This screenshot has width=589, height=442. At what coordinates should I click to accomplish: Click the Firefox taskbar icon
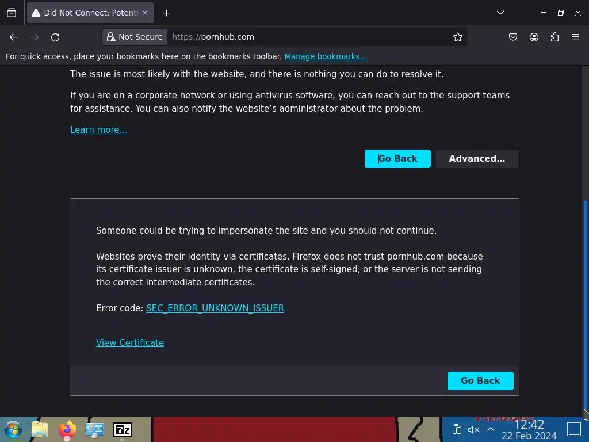tap(67, 429)
